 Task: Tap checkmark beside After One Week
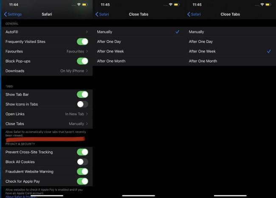click(x=269, y=51)
